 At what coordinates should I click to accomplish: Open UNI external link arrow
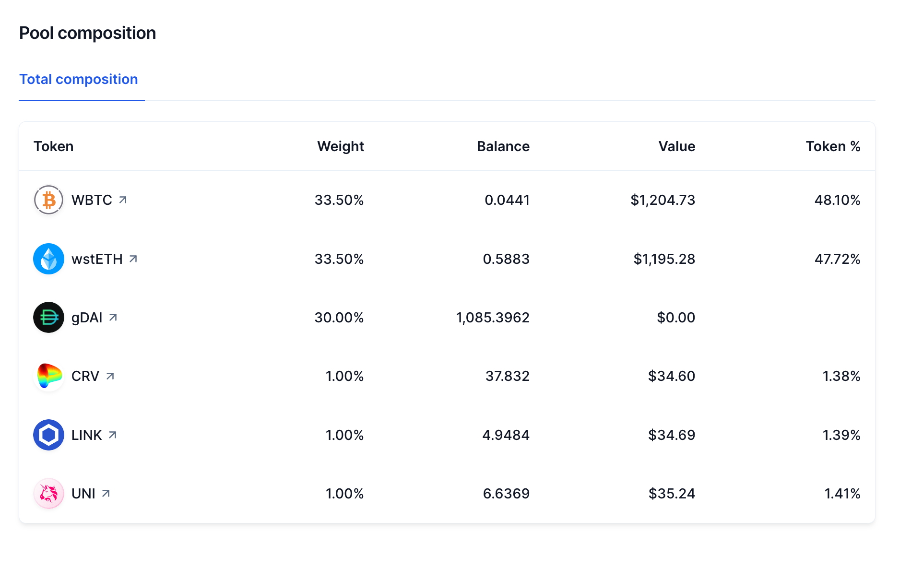coord(106,494)
